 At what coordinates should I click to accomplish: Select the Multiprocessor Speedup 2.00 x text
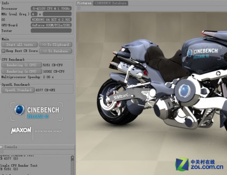pyautogui.click(x=28, y=77)
